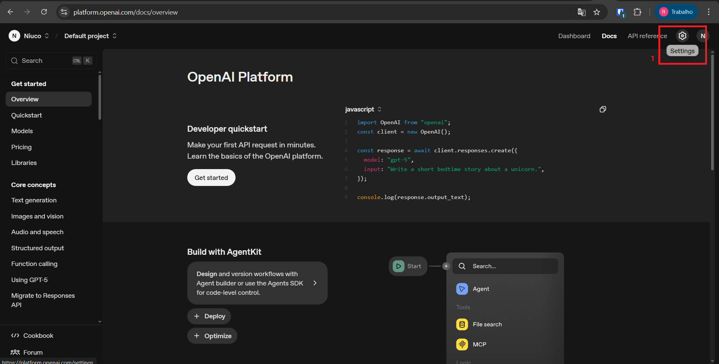Reload the page with refresh icon
The image size is (719, 364).
click(x=44, y=12)
